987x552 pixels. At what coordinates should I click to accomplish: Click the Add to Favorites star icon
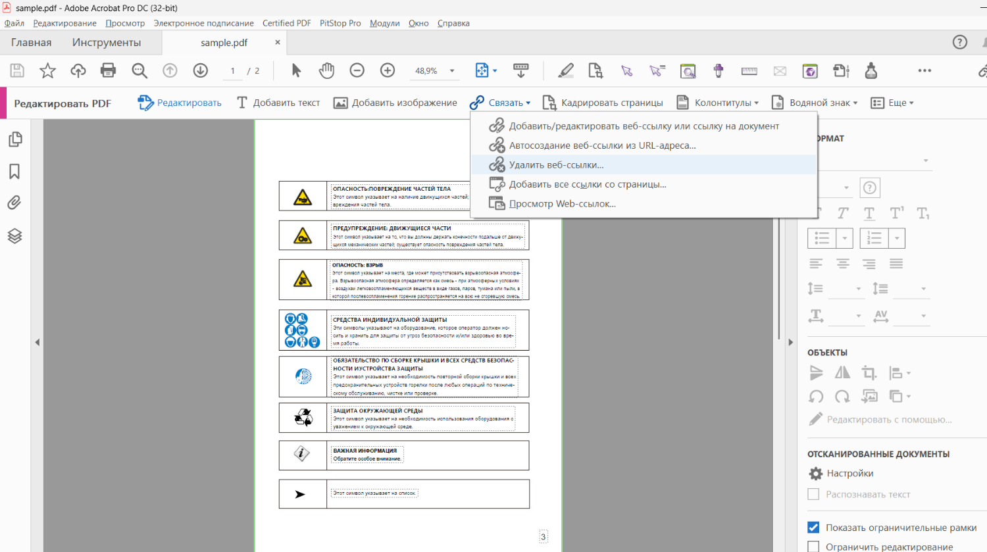(47, 70)
